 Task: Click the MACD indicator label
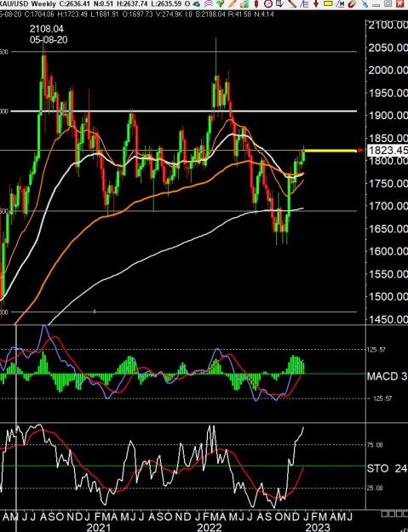click(x=382, y=376)
